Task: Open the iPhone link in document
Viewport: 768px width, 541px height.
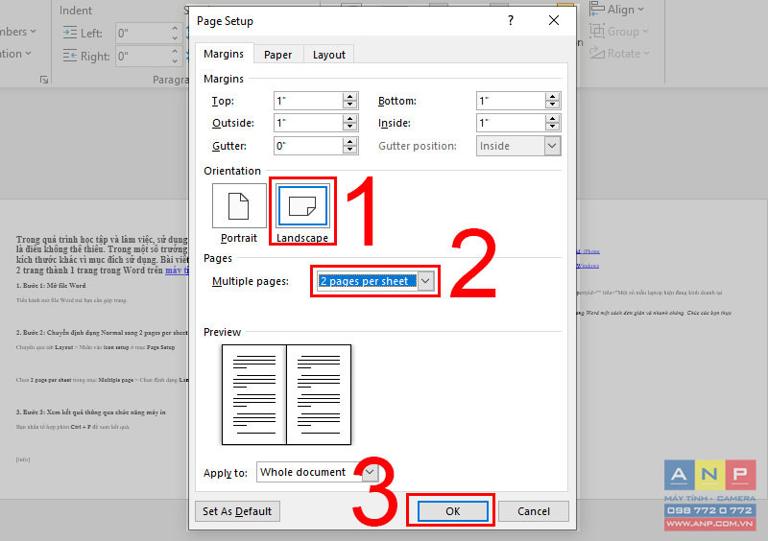Action: pos(588,251)
